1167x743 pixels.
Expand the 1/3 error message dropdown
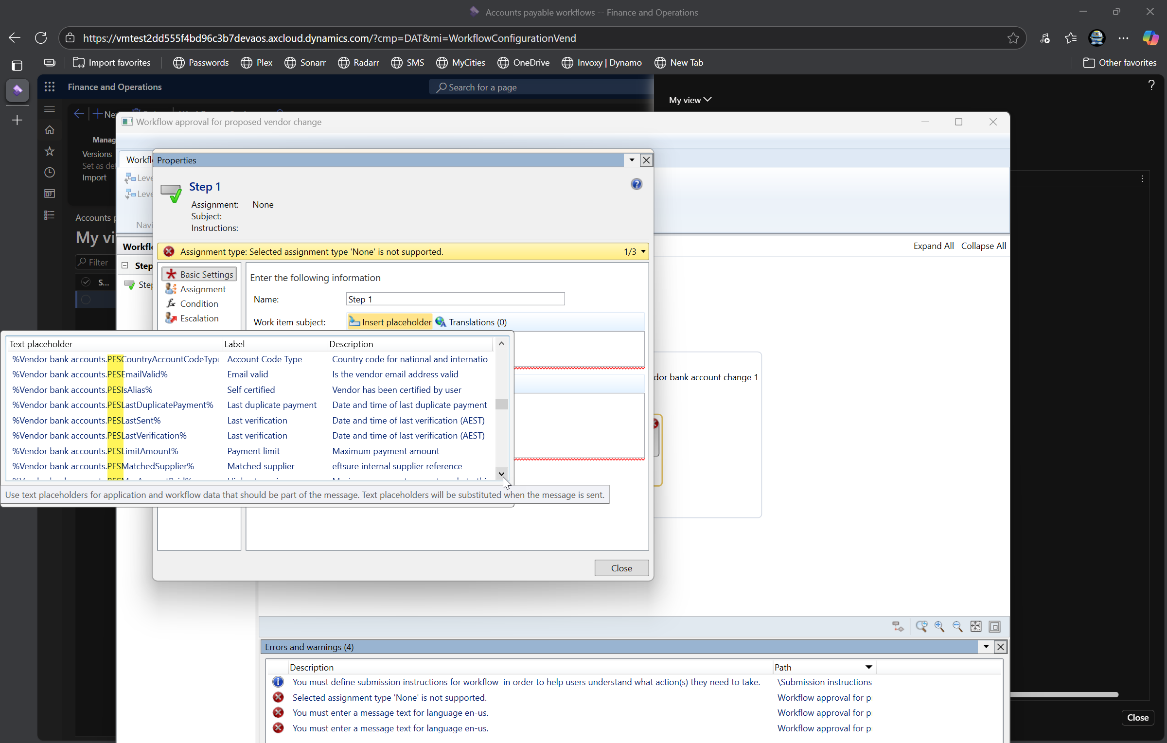pos(643,251)
